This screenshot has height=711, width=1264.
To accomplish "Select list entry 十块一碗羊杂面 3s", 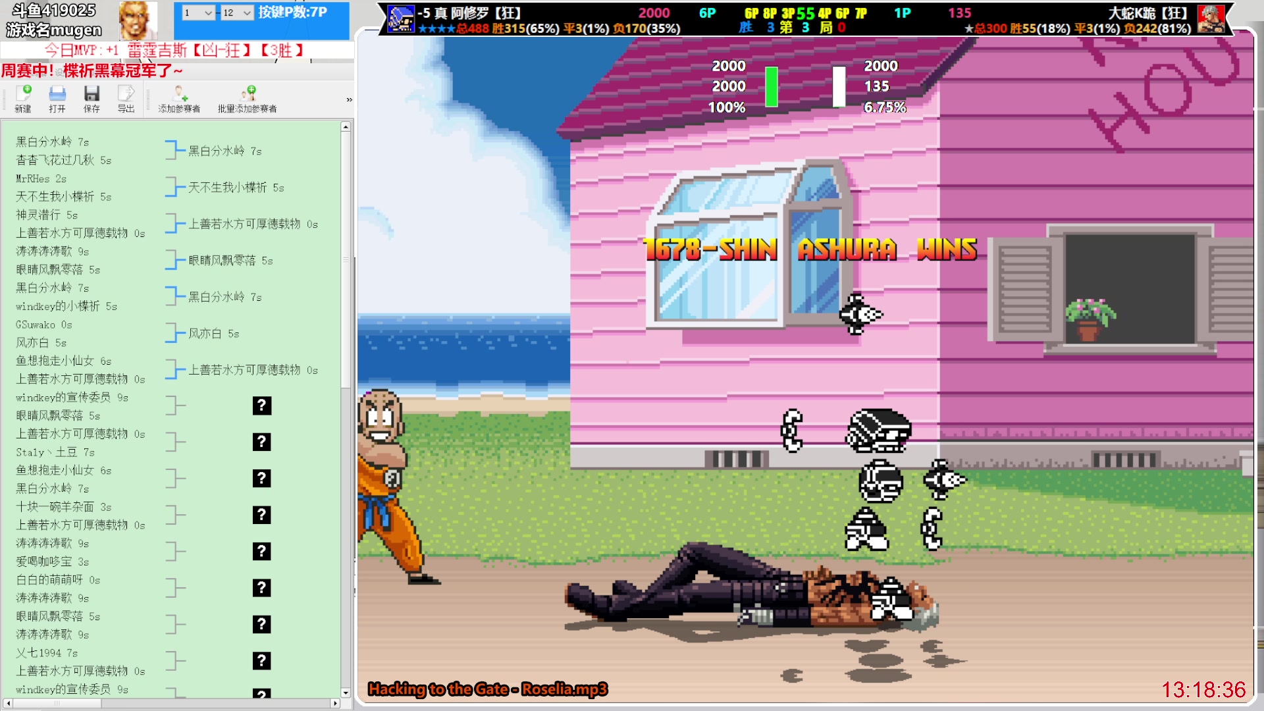I will 64,507.
